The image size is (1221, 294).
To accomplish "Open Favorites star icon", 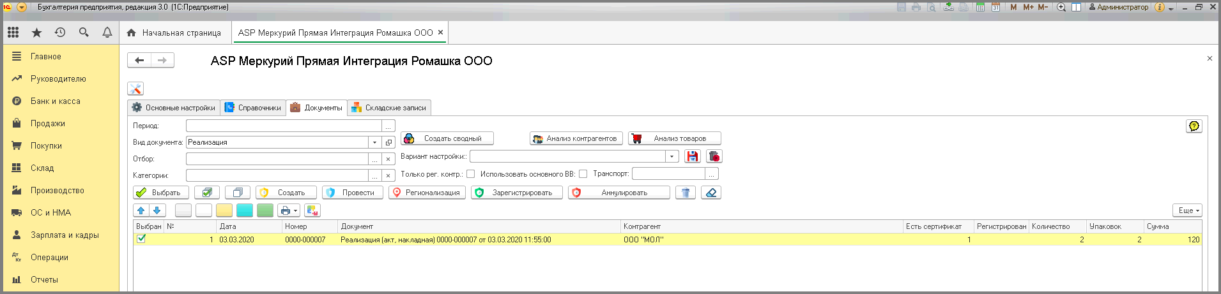I will pos(36,33).
